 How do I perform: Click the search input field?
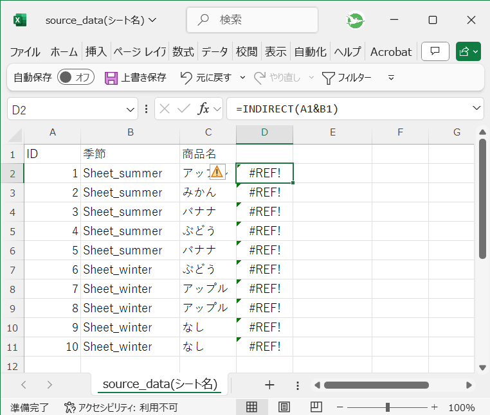pyautogui.click(x=252, y=20)
